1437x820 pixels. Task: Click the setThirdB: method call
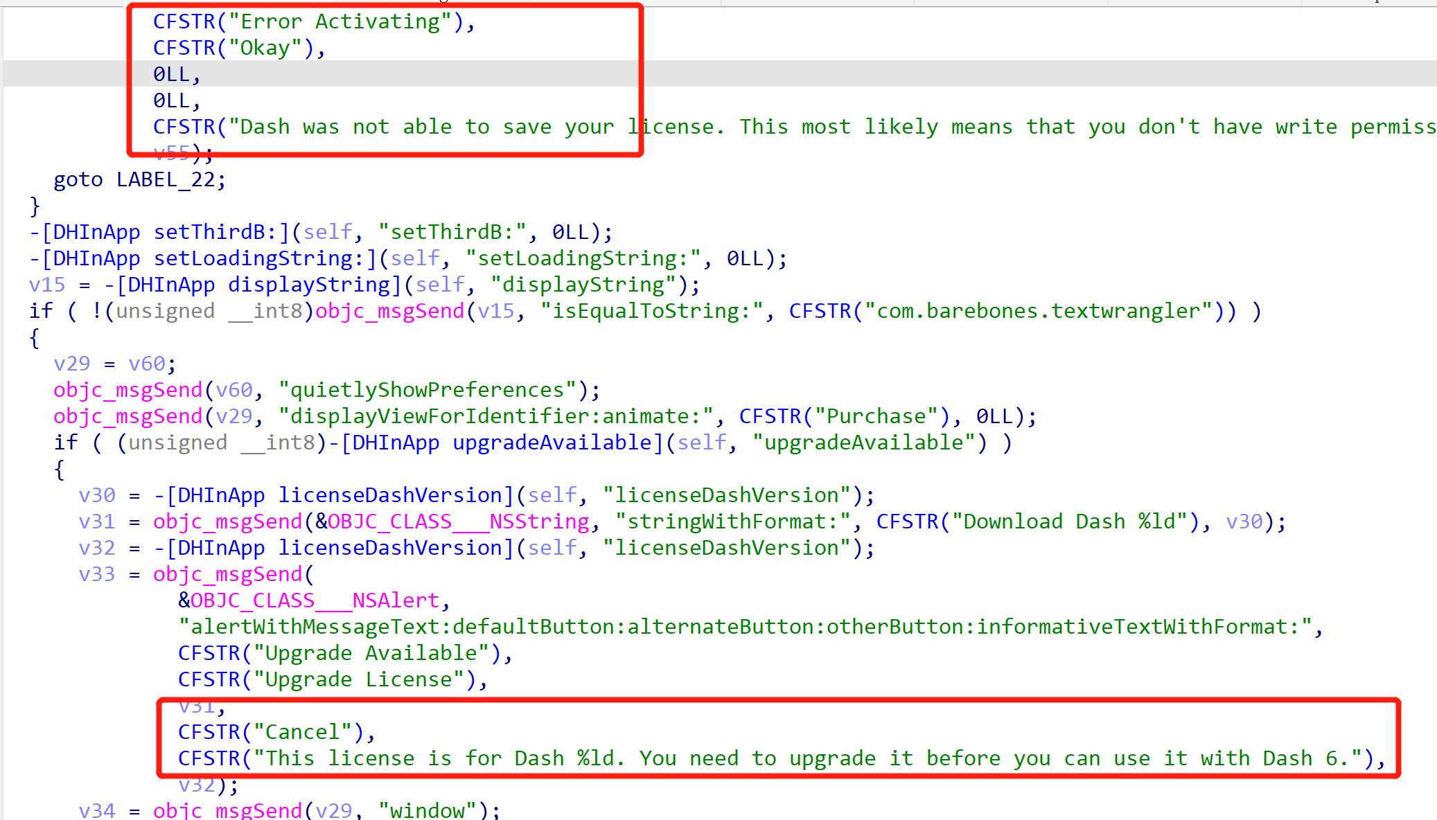(220, 233)
